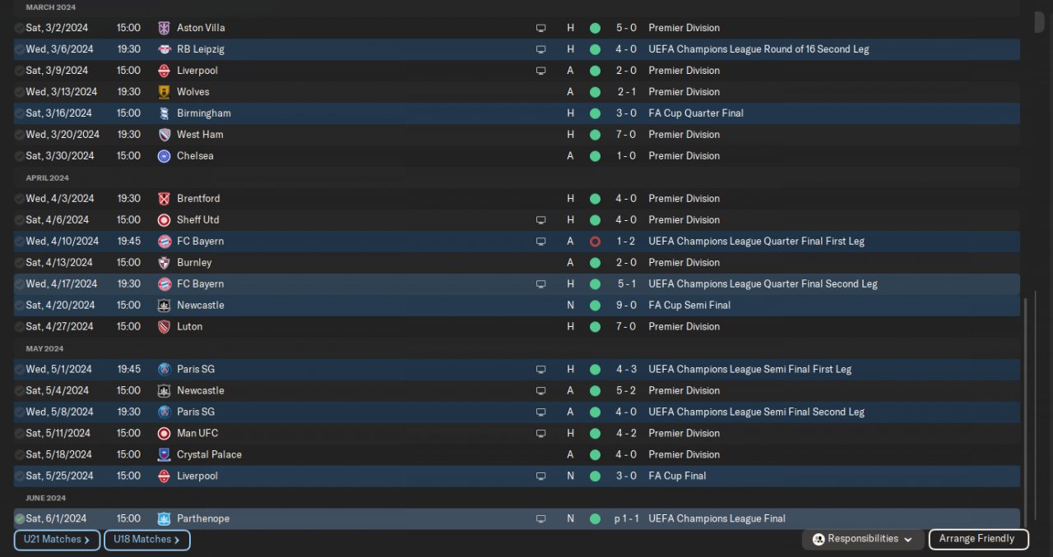Click Newcastle badge on FA Cup Semi Final row
This screenshot has width=1053, height=557.
pyautogui.click(x=165, y=306)
